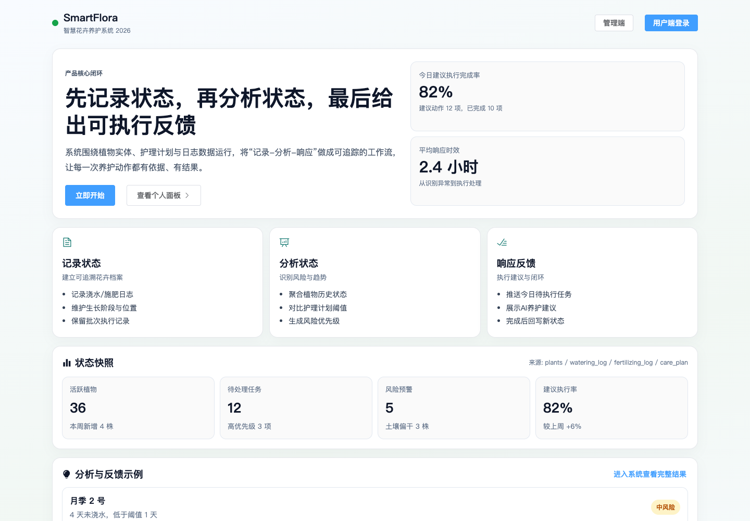Click list item 保留批次执行记录
Screen dimensions: 750x521
coord(101,321)
